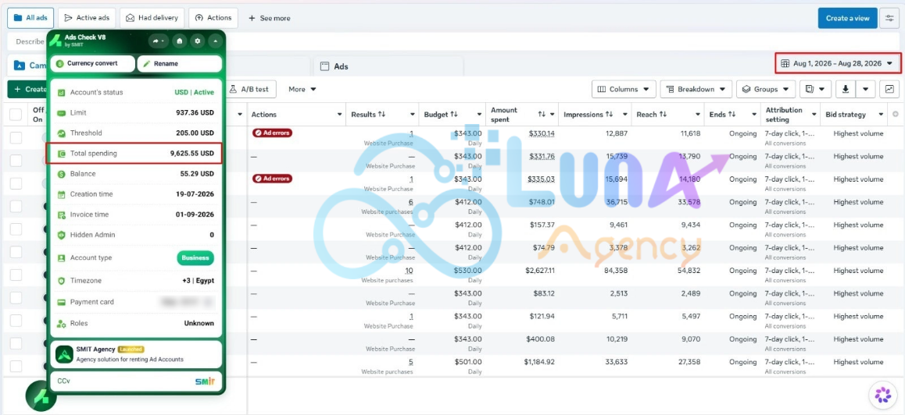This screenshot has width=905, height=415.
Task: Sort by Results arrows icon
Action: (381, 114)
